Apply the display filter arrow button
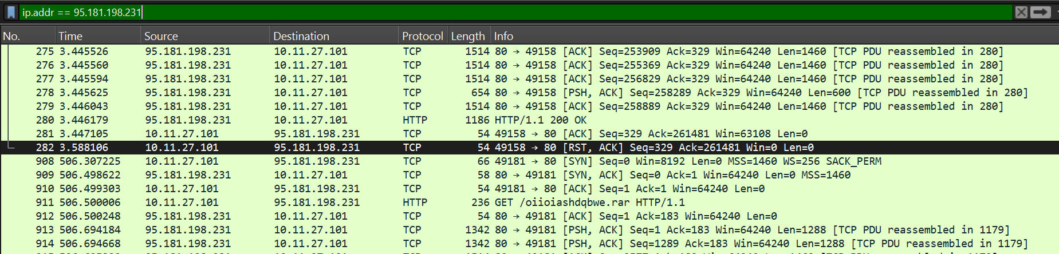The height and width of the screenshot is (254, 1059). coord(1041,12)
